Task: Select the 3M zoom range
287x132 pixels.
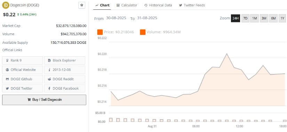Action: (x=264, y=18)
